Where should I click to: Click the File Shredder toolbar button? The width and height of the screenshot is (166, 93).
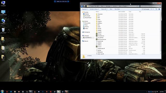146,9
